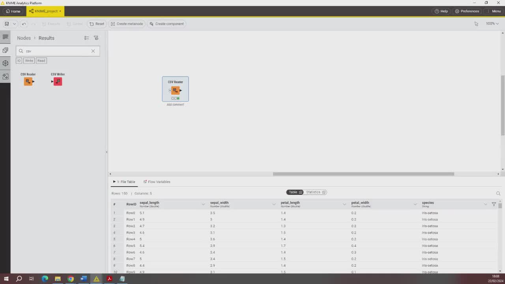This screenshot has width=505, height=284.
Task: Open the 100% zoom level dropdown
Action: click(x=492, y=24)
